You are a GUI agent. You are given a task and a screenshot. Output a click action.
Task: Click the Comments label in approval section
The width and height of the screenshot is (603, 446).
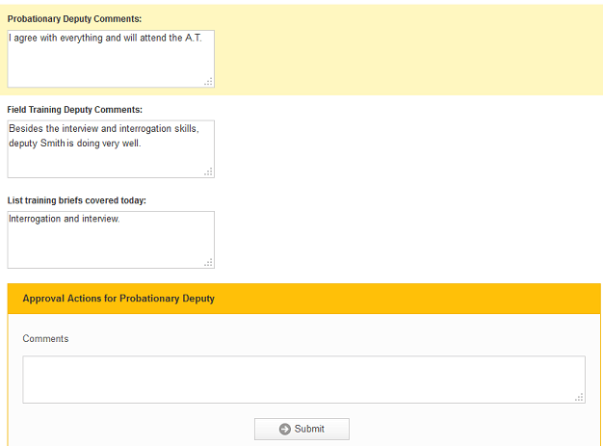(45, 339)
